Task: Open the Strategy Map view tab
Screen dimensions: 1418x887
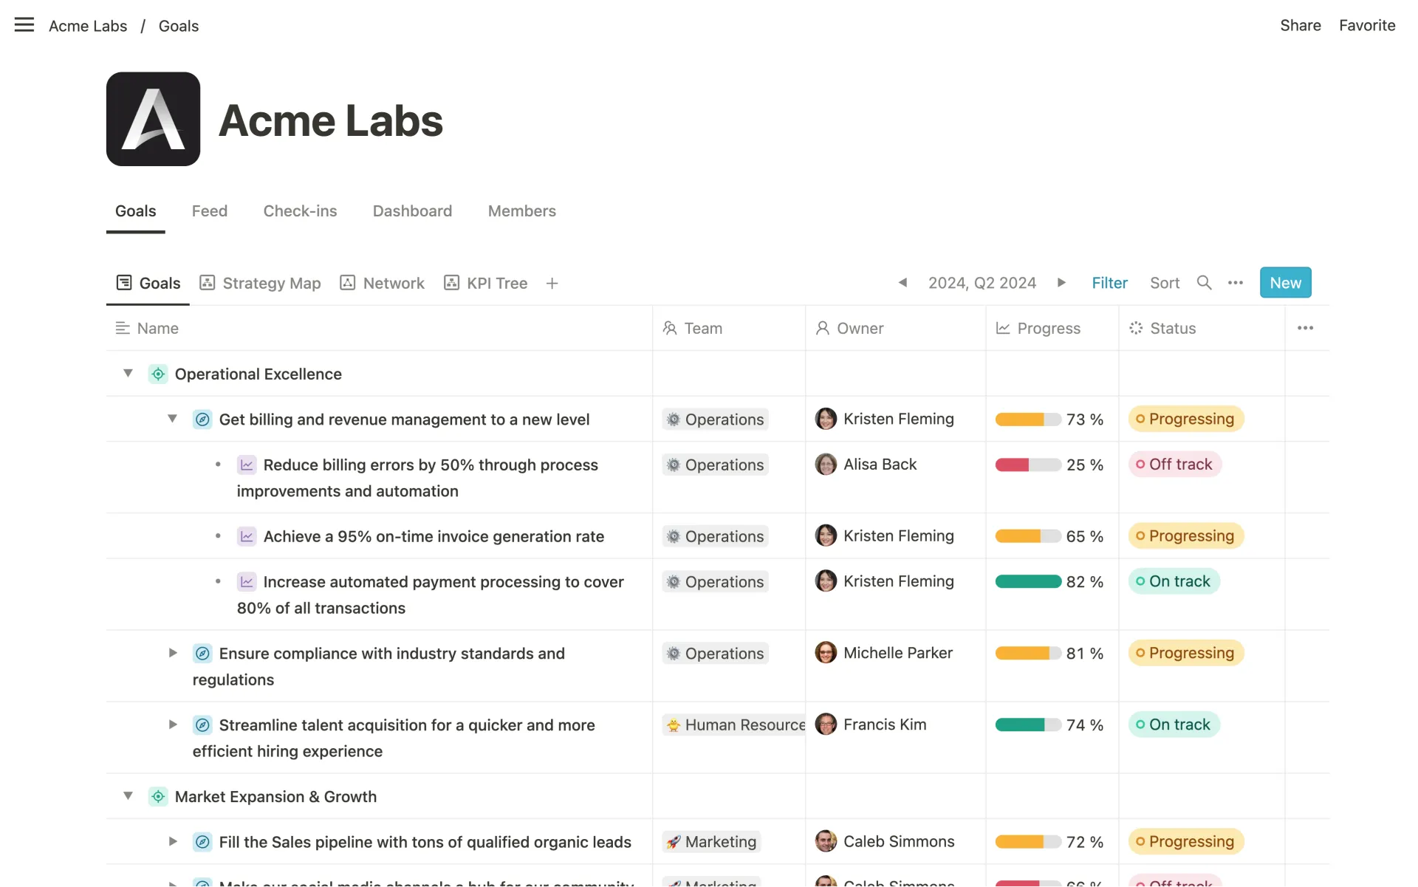Action: 261,284
